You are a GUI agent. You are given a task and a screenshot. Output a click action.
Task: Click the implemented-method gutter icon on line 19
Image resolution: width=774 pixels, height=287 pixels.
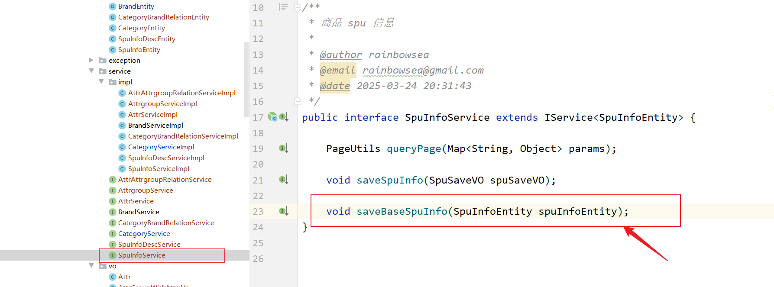point(284,148)
